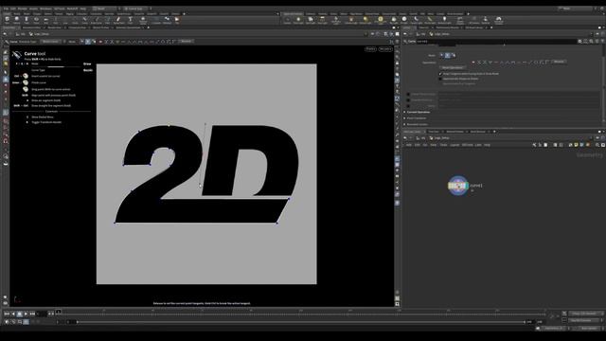The width and height of the screenshot is (606, 341).
Task: Select the Font shelf tool
Action: pyautogui.click(x=131, y=20)
